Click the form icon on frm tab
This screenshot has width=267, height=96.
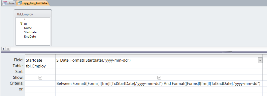pos(5,3)
